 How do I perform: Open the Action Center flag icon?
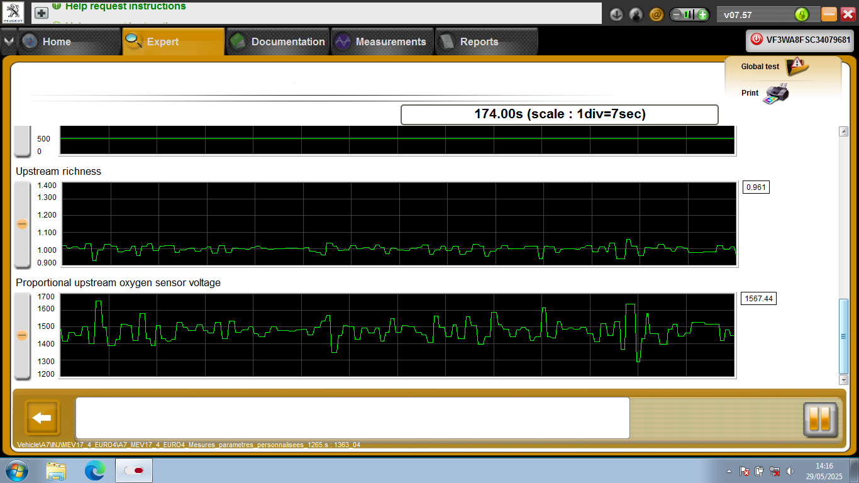tap(744, 471)
